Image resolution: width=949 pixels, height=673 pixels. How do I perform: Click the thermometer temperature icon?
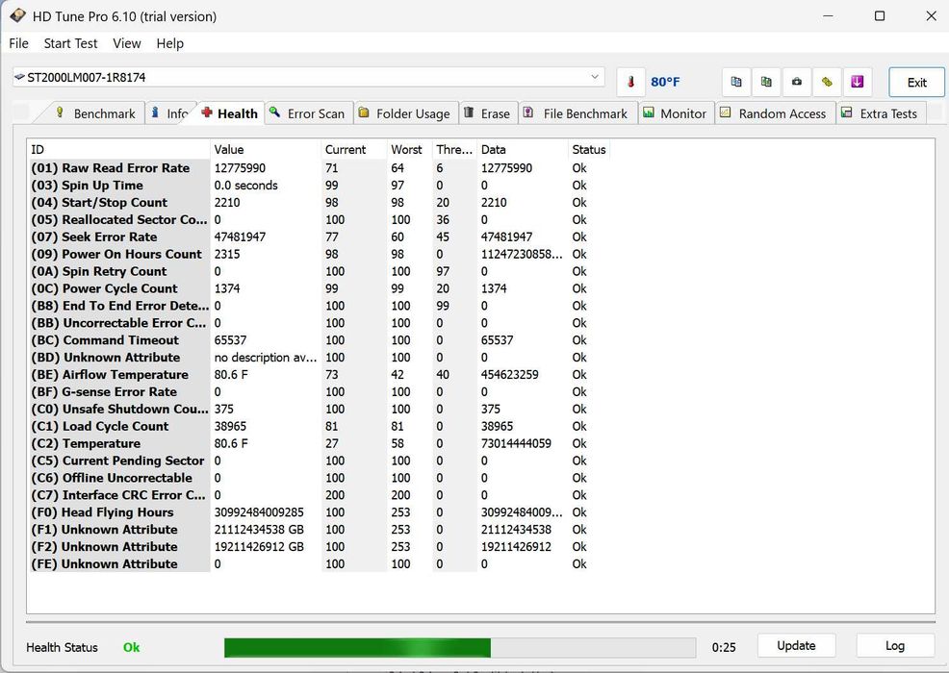point(630,82)
